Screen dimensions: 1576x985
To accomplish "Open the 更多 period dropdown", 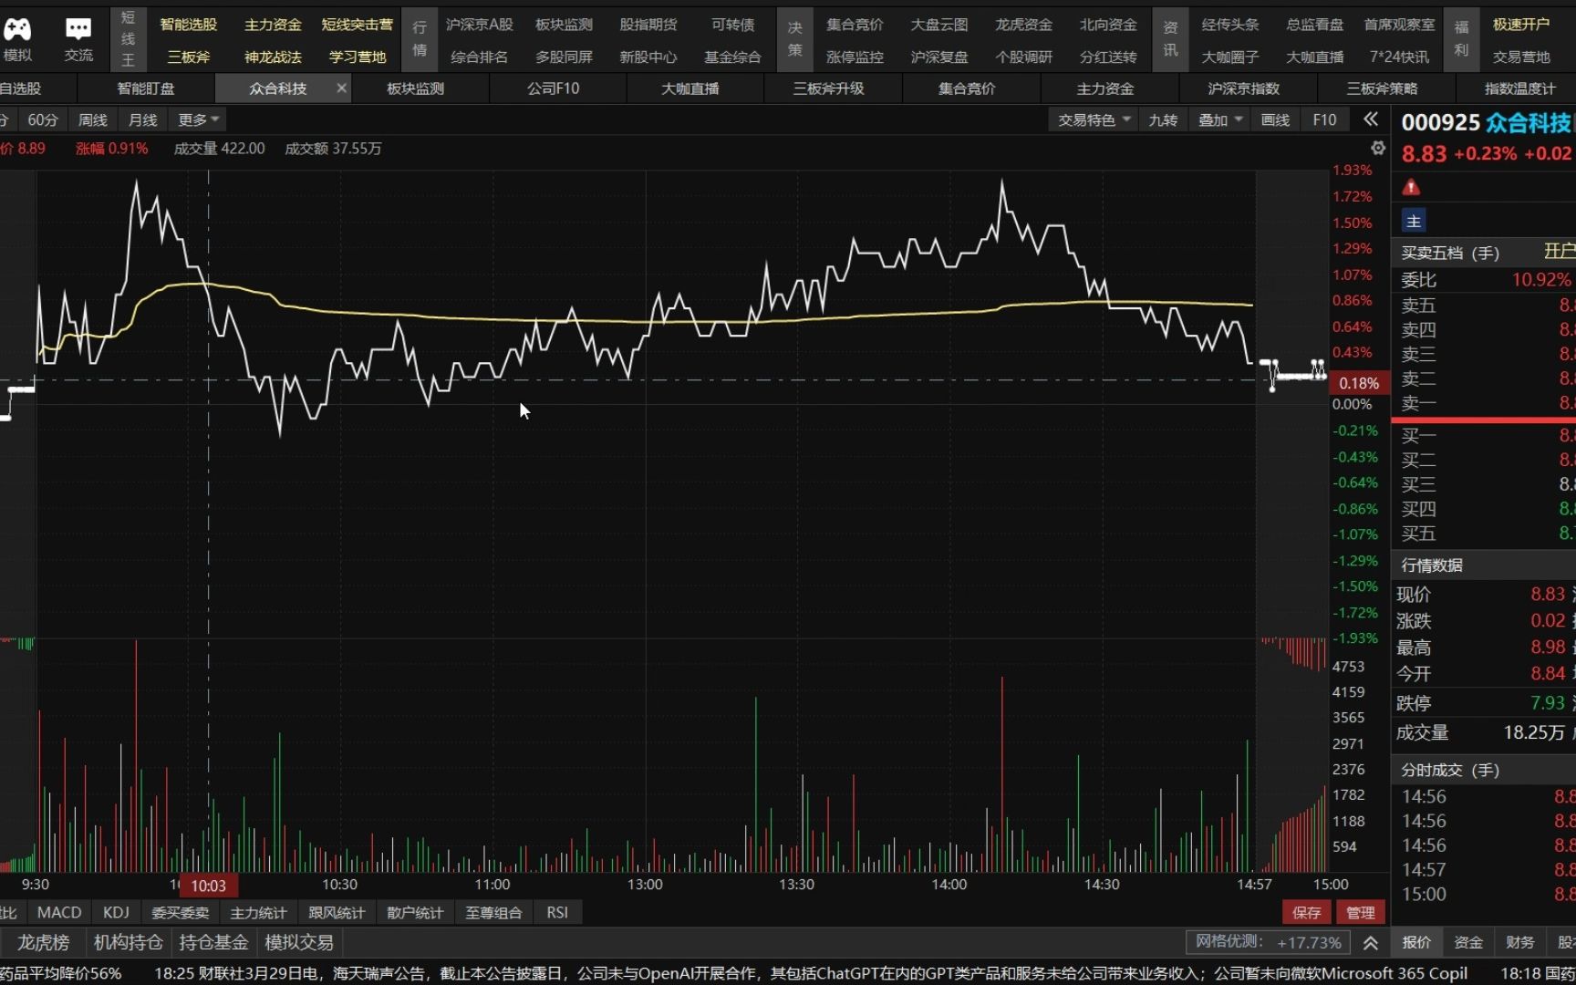I will [x=198, y=119].
